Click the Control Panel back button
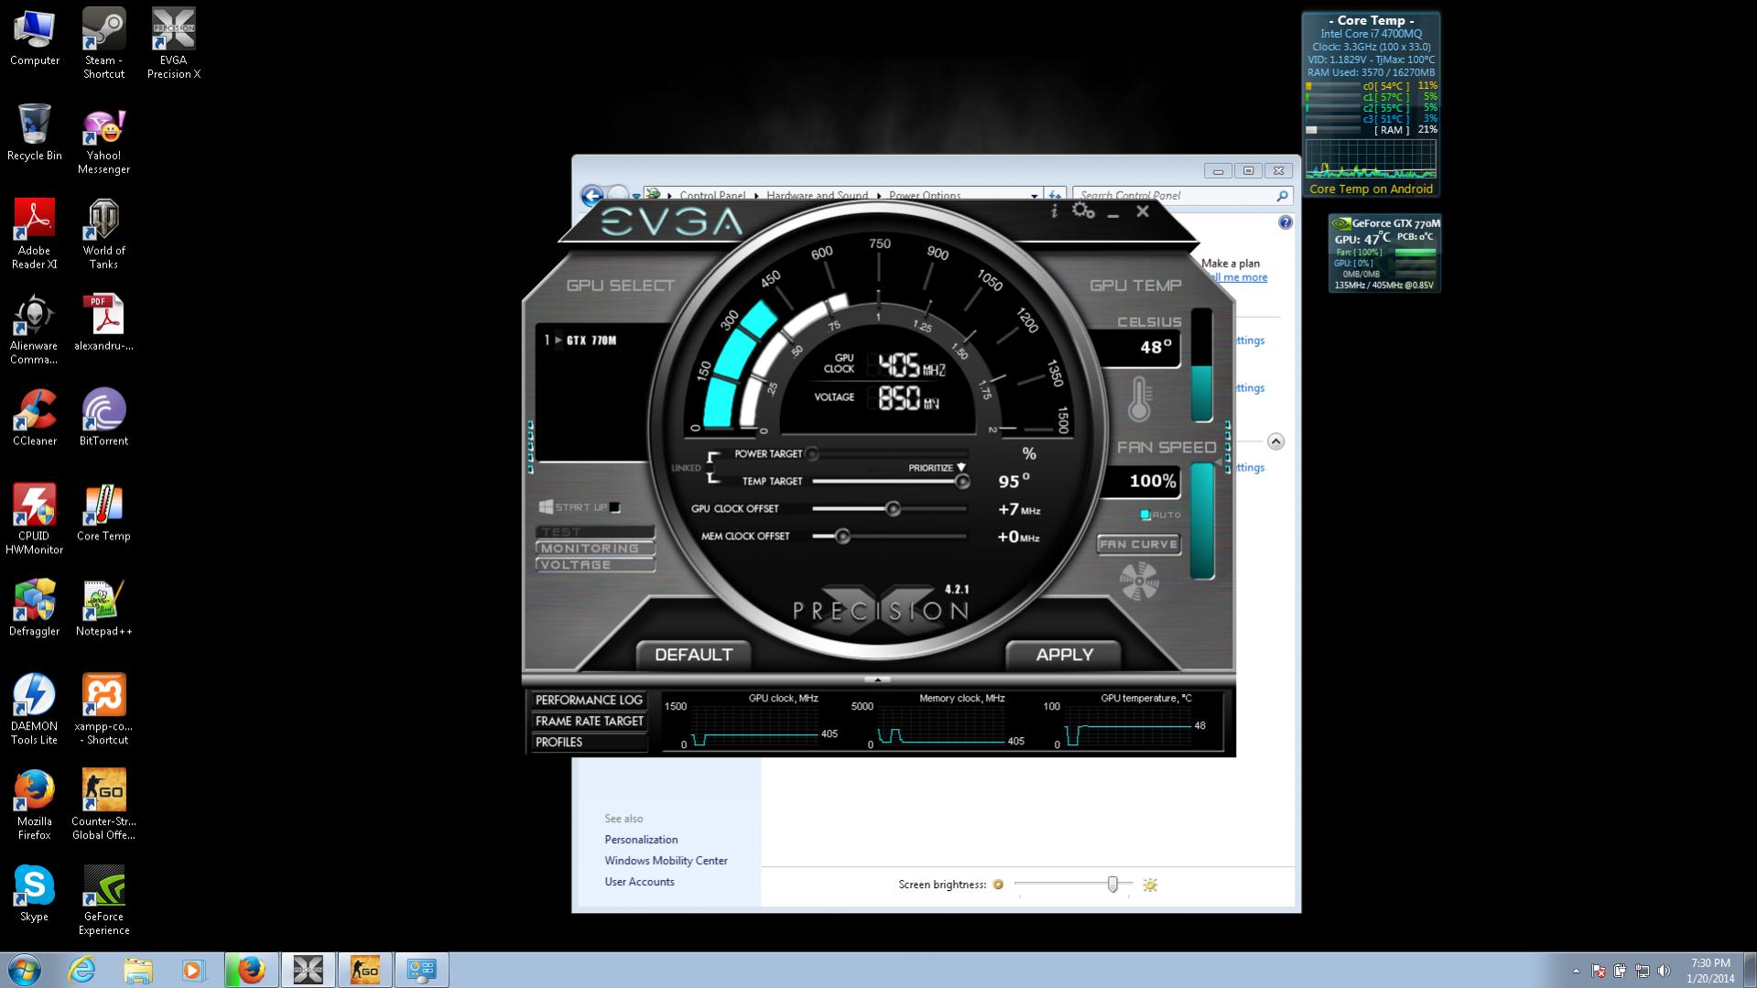 592,195
